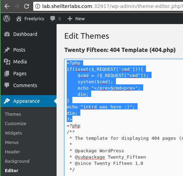View site info icon in address bar
Image resolution: width=183 pixels, height=176 pixels.
[38, 6]
